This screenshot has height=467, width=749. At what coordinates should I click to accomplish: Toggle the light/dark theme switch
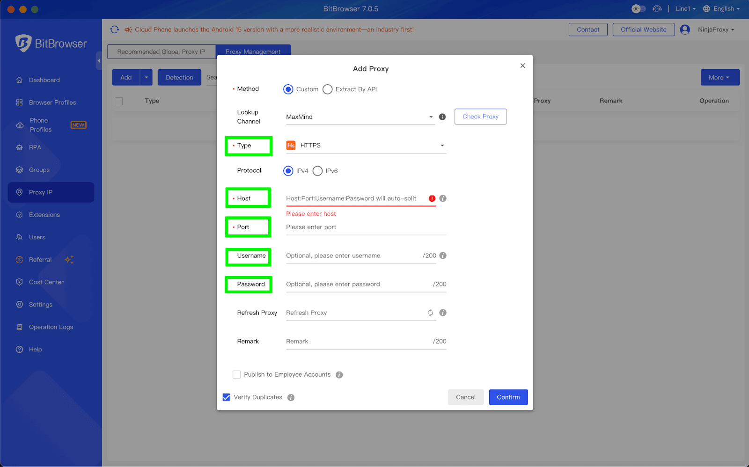click(x=639, y=9)
